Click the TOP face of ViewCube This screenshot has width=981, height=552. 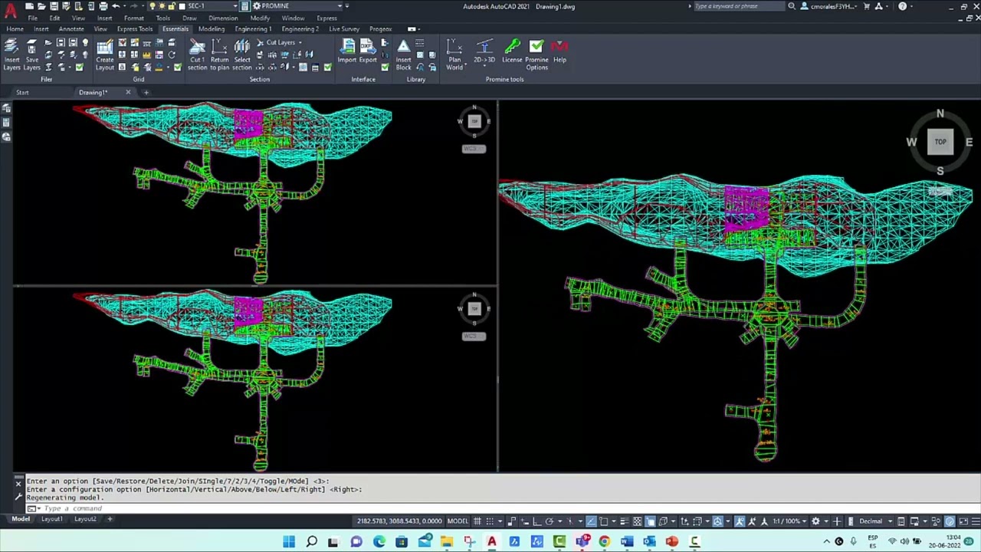pos(940,142)
